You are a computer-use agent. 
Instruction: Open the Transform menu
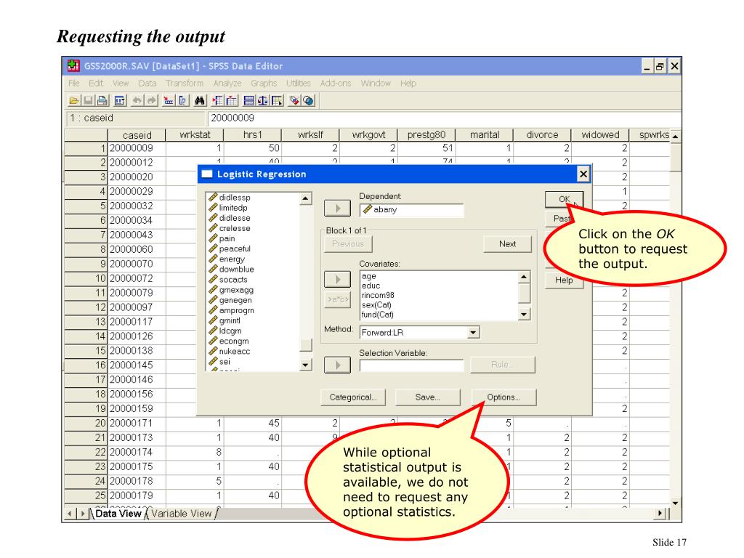point(185,83)
